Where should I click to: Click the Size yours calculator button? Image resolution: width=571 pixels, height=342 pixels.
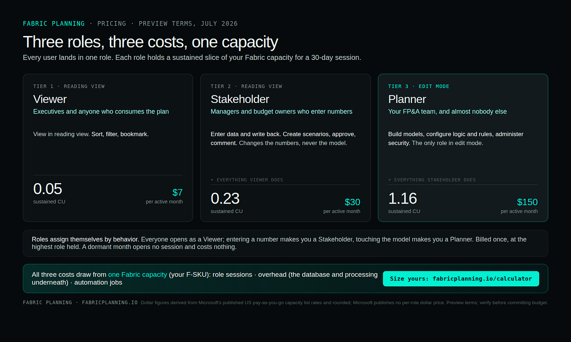[x=461, y=279]
